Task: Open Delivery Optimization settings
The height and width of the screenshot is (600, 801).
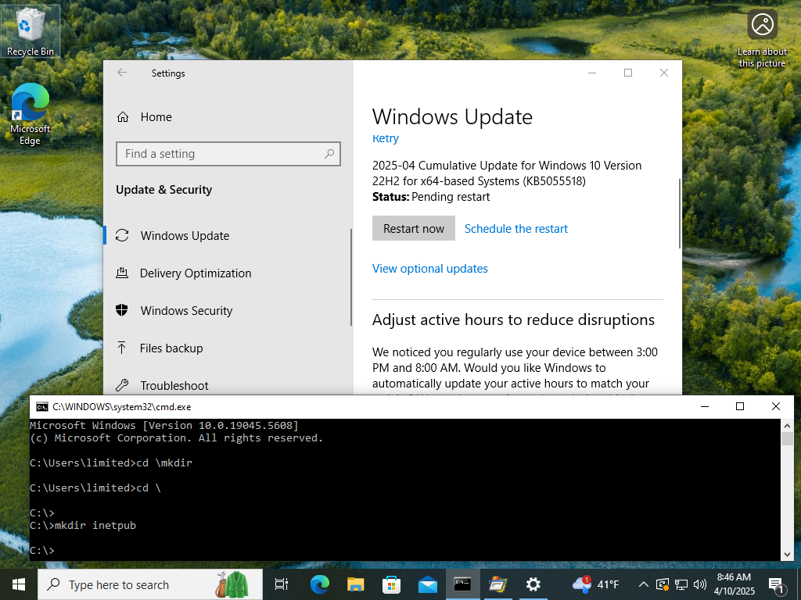Action: point(228,273)
